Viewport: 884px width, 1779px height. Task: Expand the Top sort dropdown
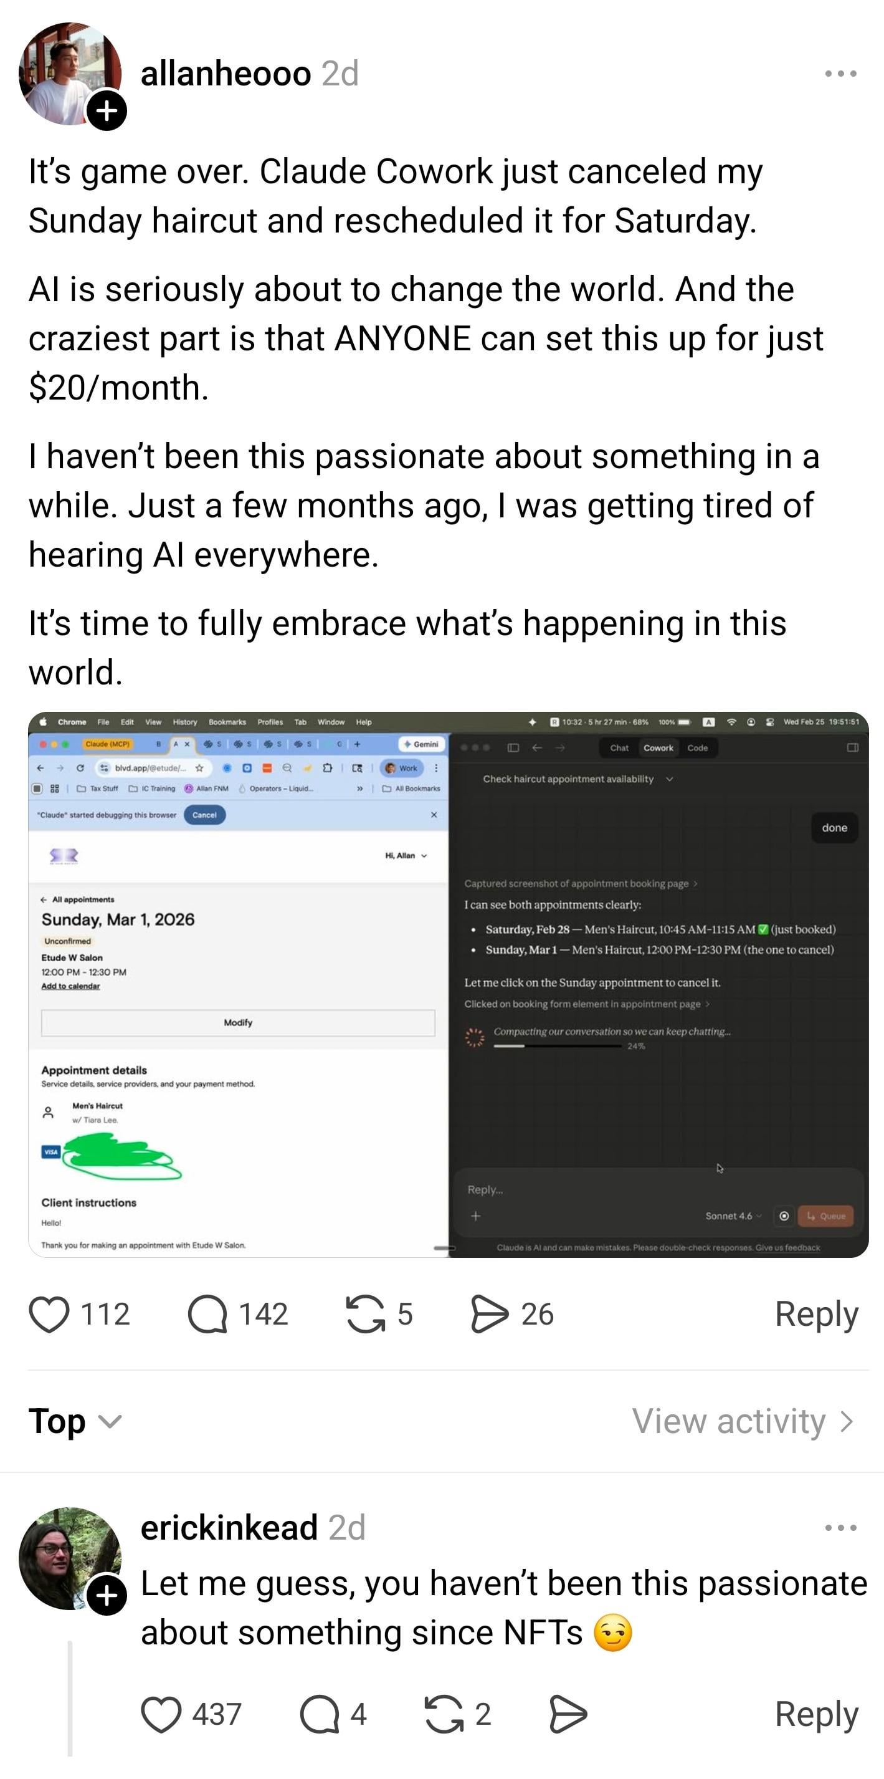tap(75, 1421)
